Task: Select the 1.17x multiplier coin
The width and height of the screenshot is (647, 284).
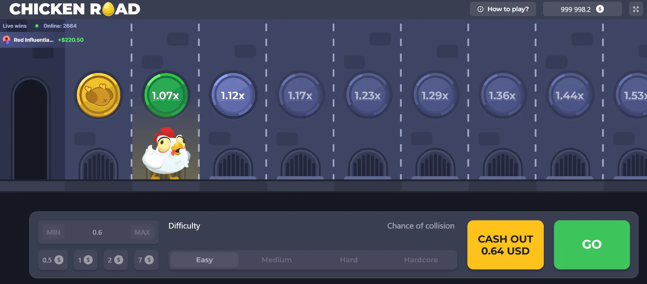Action: click(301, 95)
